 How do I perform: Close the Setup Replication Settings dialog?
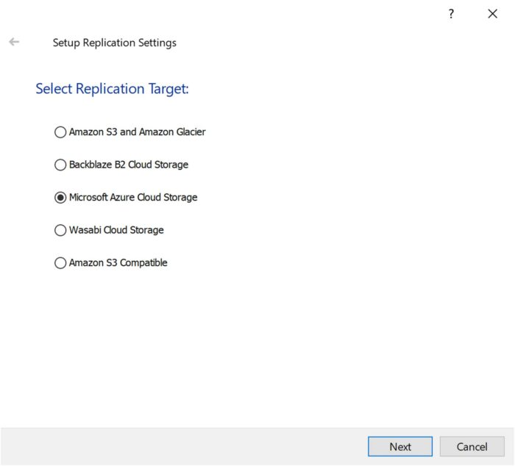tap(492, 14)
